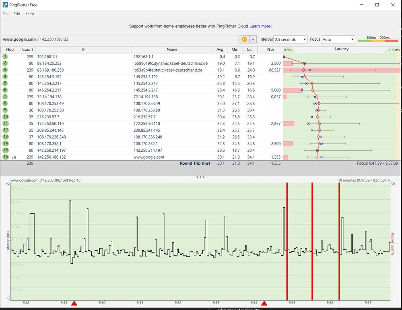Sort by the PL% column header
402x310 pixels.
270,50
